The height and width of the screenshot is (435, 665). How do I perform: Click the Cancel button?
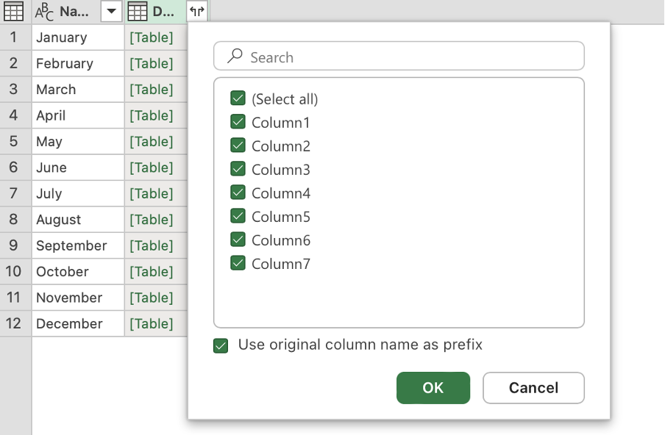533,388
